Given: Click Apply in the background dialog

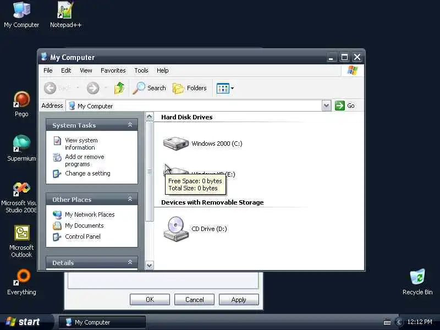Looking at the screenshot, I should pyautogui.click(x=239, y=299).
